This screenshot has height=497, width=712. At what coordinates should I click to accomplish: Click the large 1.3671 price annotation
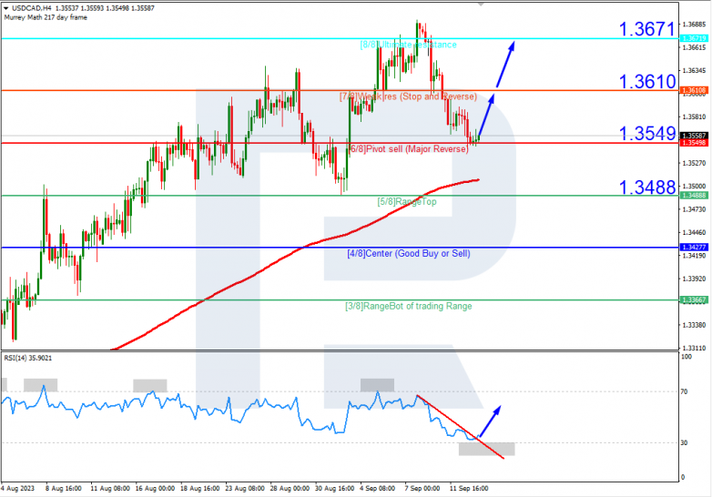647,29
